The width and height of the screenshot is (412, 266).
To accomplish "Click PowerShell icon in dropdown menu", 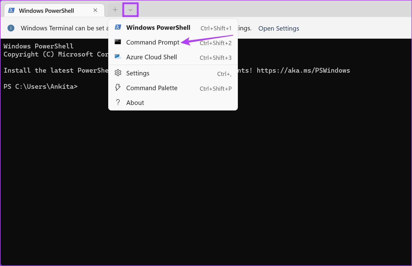I will 118,27.
